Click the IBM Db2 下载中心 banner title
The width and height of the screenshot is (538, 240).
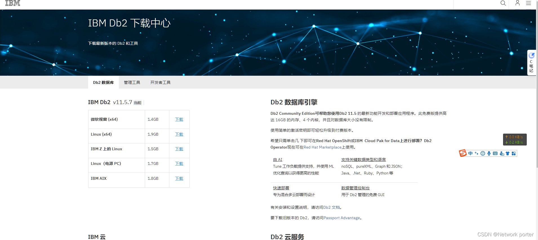tap(129, 23)
